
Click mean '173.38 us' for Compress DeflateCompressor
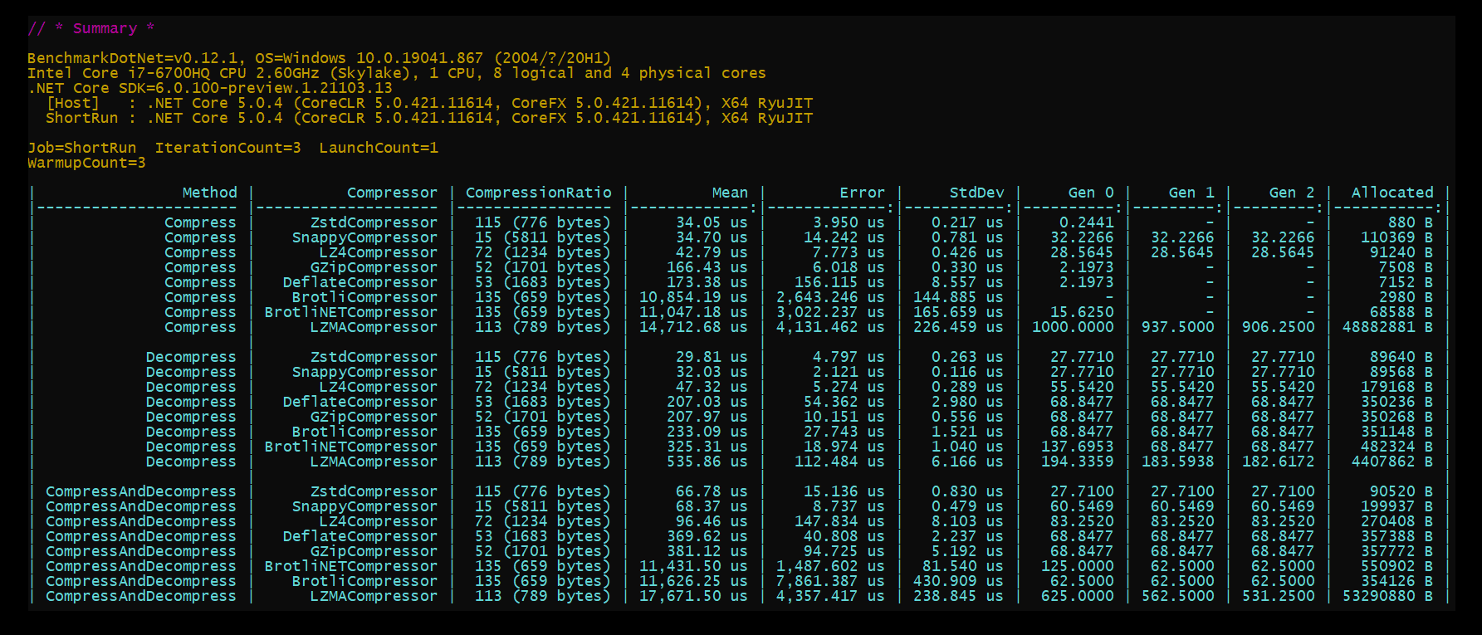[x=707, y=282]
